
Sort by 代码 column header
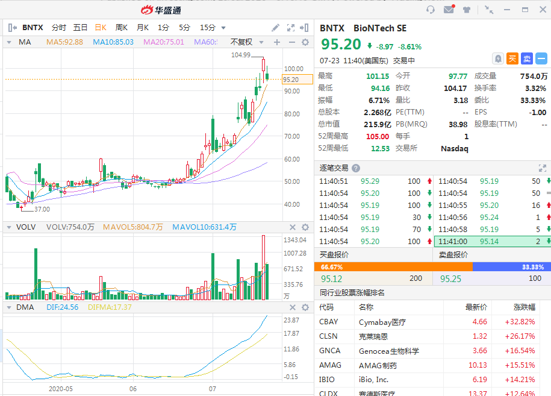pos(326,307)
